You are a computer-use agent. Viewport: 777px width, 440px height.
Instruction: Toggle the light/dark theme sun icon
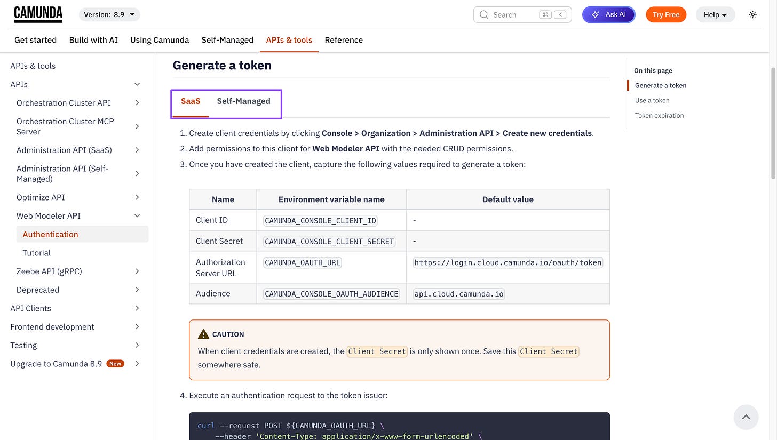coord(752,14)
